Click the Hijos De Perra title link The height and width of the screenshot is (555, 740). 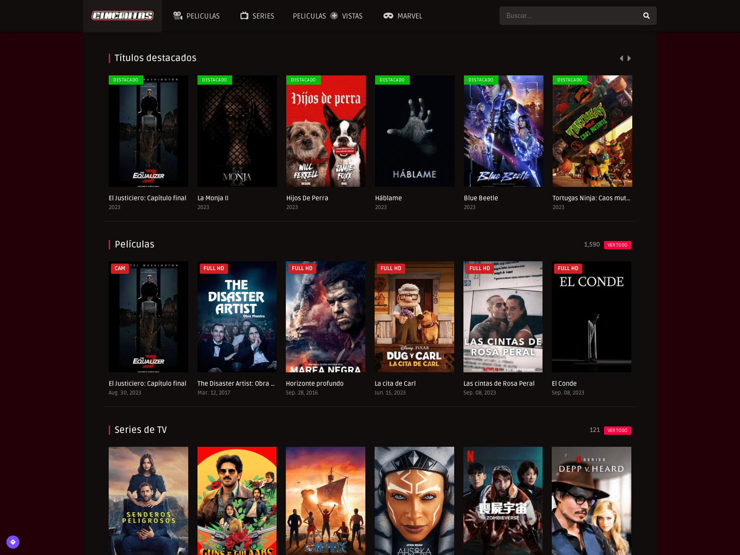click(x=307, y=198)
